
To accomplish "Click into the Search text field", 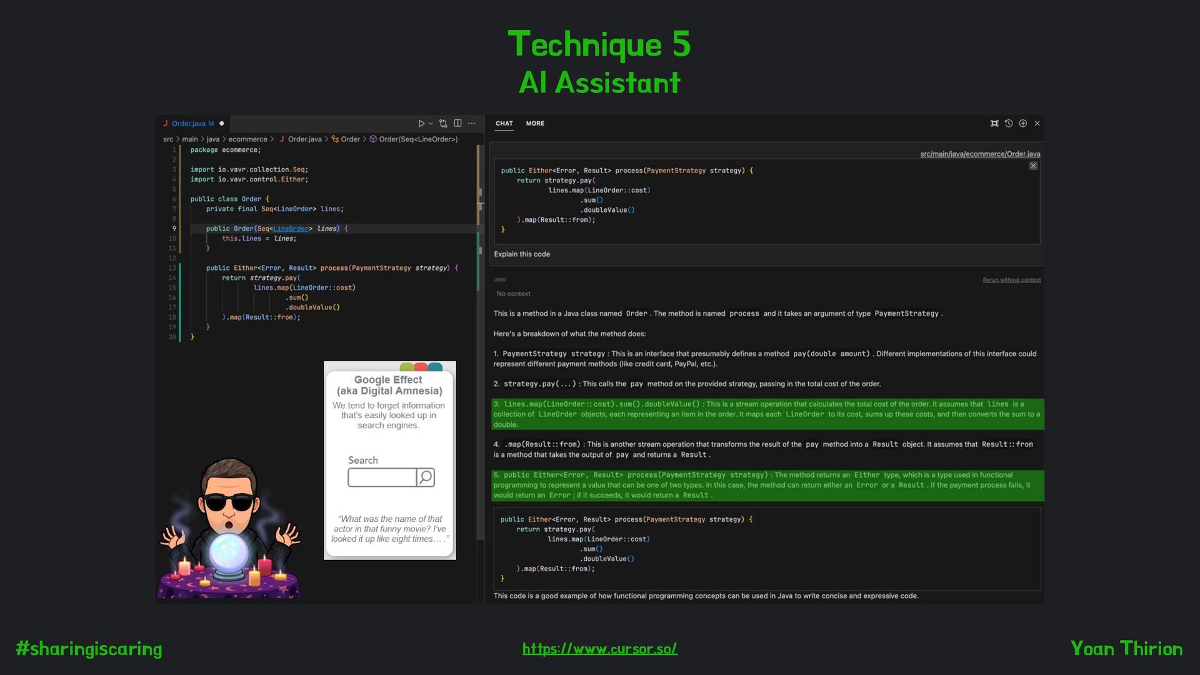I will 382,477.
